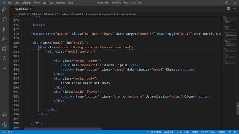
Task: Close the modals.html tab
Action: pos(30,9)
